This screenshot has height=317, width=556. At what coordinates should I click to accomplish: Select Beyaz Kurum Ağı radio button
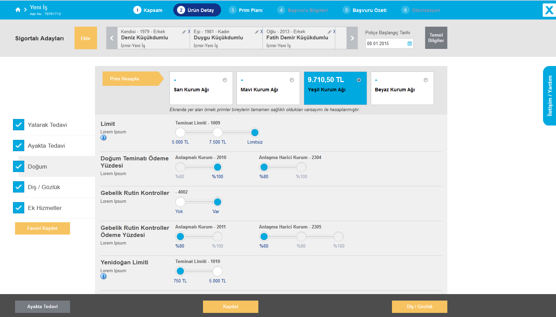[426, 80]
